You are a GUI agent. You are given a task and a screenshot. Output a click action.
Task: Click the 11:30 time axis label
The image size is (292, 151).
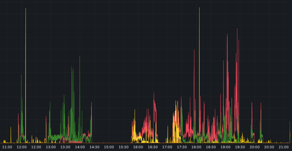pos(7,147)
